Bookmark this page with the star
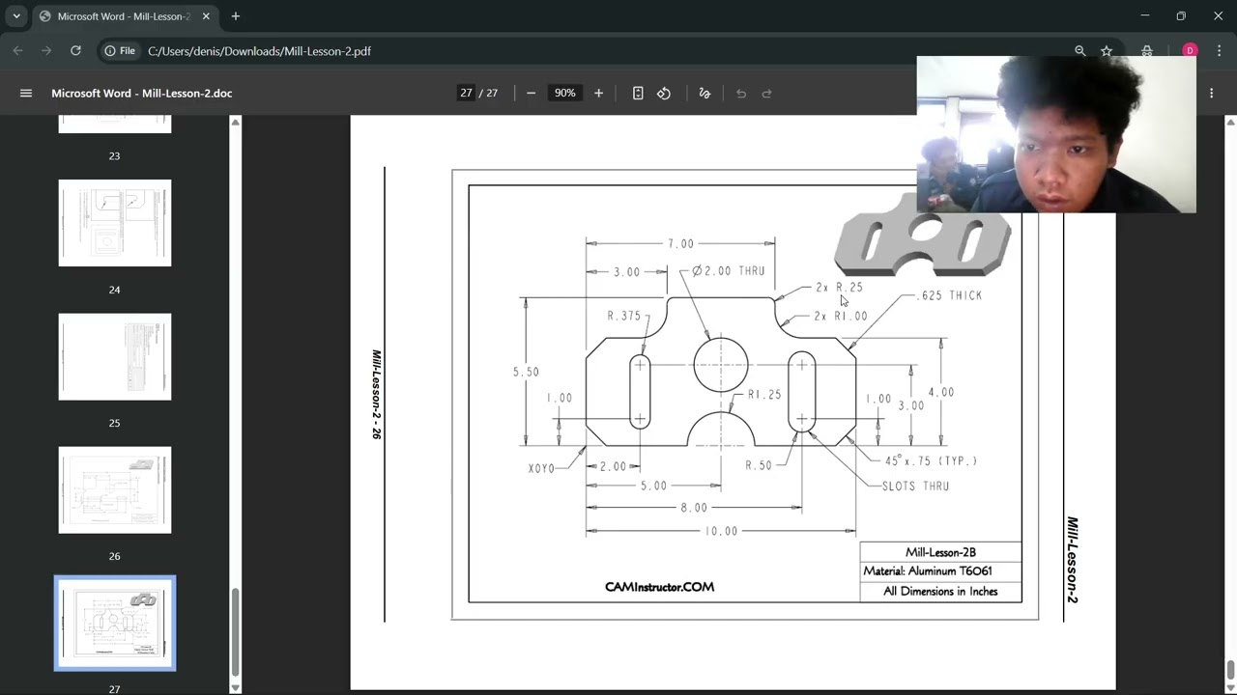This screenshot has height=695, width=1237. [1107, 50]
